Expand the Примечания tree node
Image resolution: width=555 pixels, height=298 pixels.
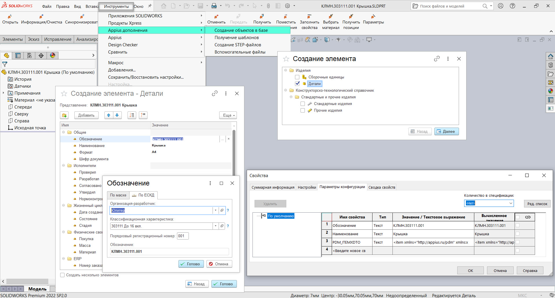coord(3,93)
